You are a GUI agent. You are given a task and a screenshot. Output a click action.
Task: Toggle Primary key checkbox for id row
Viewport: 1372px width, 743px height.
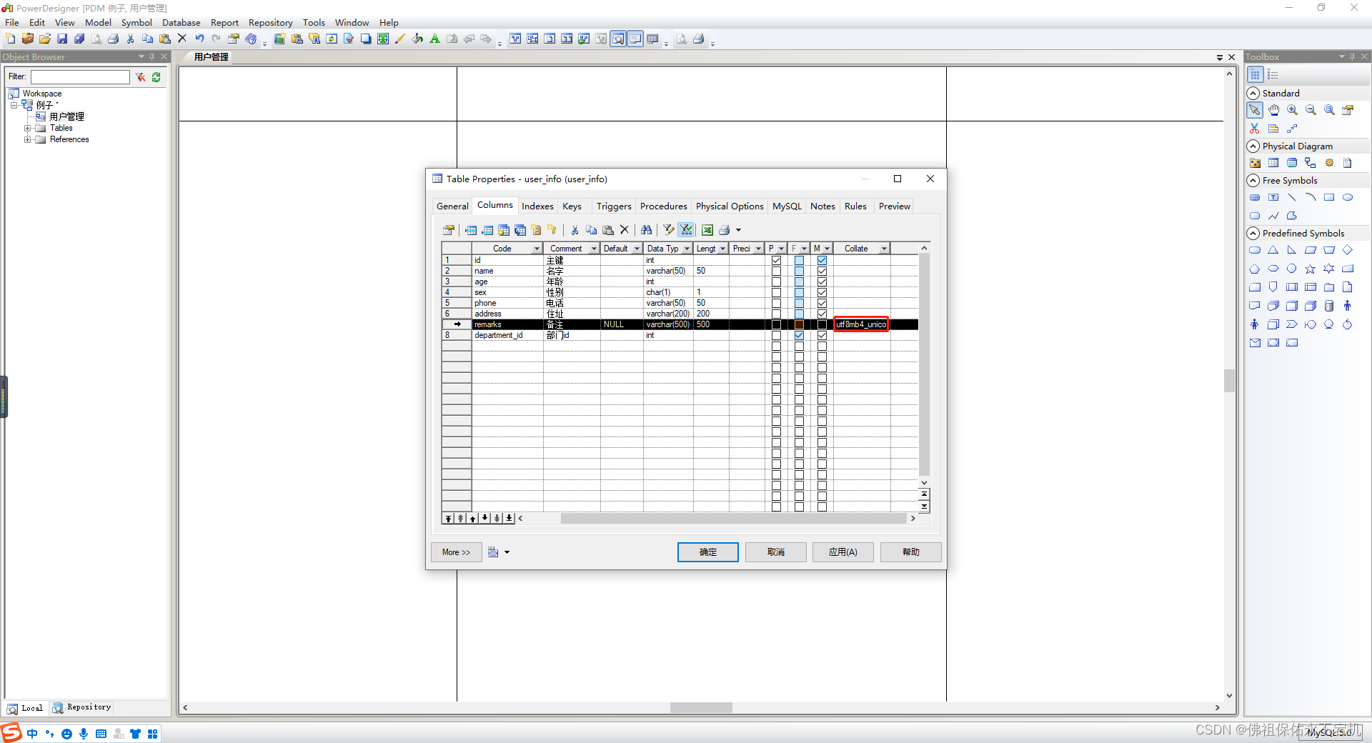click(x=776, y=260)
